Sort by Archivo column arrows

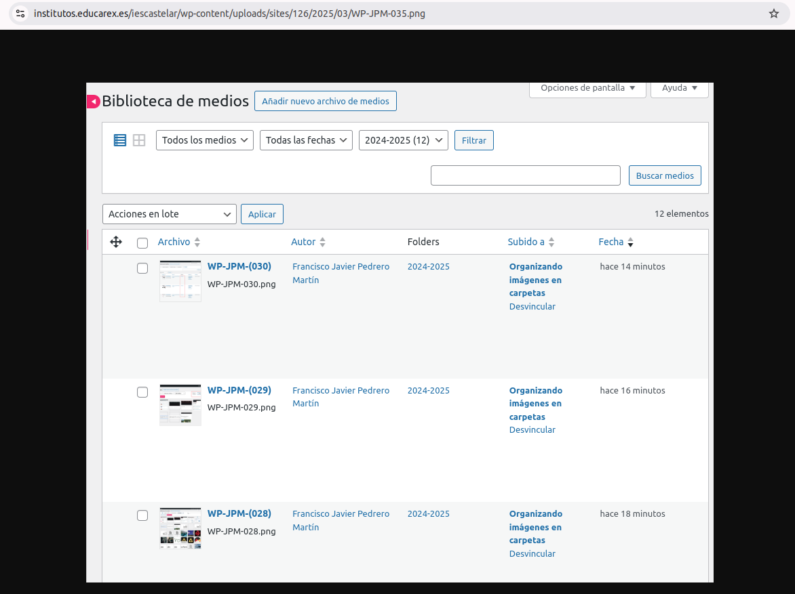[x=197, y=242]
